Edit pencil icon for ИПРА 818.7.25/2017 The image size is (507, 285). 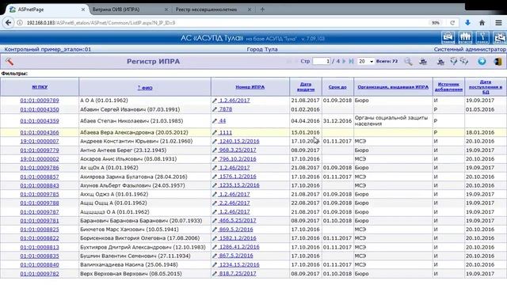coord(215,274)
